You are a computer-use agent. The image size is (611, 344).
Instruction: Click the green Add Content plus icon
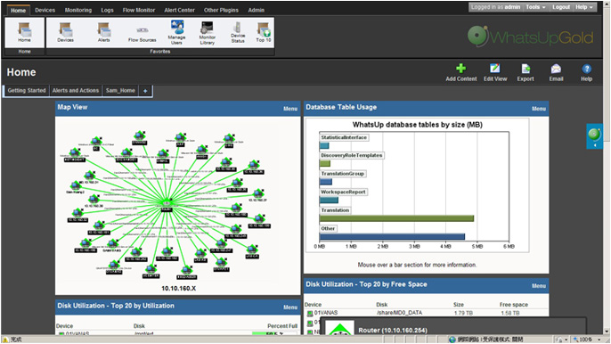[461, 69]
